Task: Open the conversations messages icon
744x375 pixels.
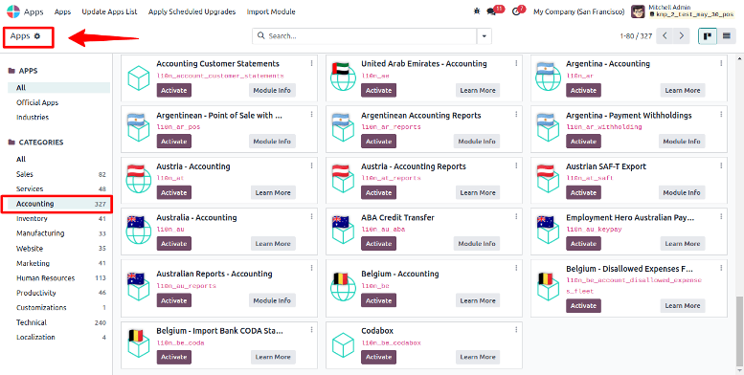Action: (x=491, y=11)
